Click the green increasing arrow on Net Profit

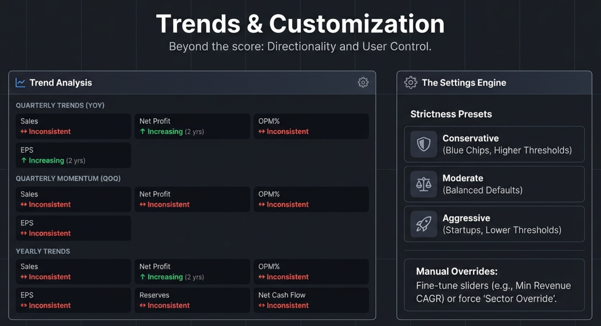point(142,131)
